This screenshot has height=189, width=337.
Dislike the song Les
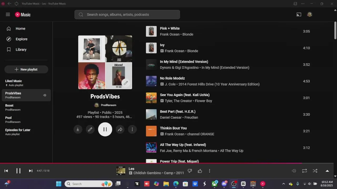coord(190,171)
